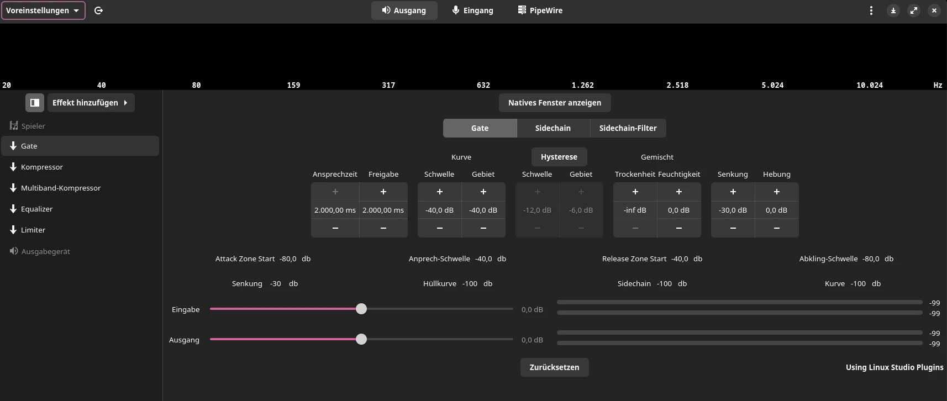This screenshot has width=947, height=401.
Task: Click the Eingabe gain slider handle
Action: pyautogui.click(x=361, y=309)
